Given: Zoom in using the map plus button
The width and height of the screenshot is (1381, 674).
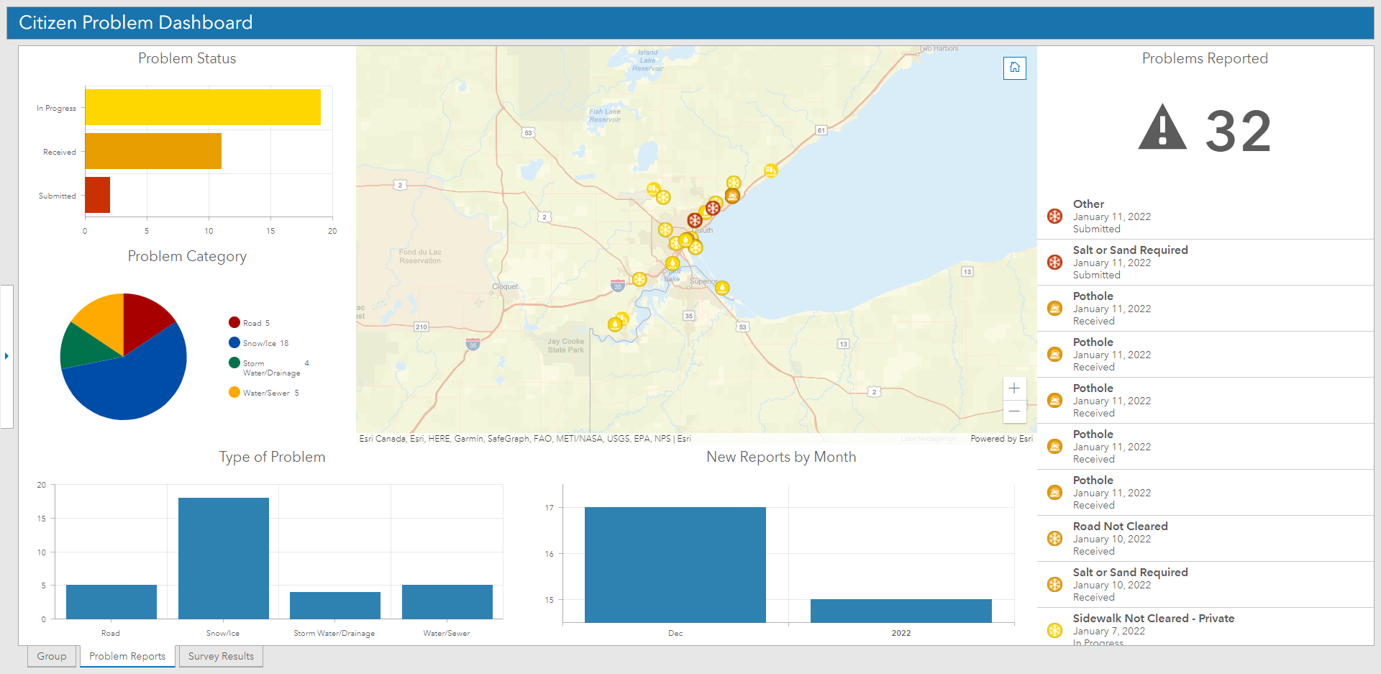Looking at the screenshot, I should (1014, 388).
